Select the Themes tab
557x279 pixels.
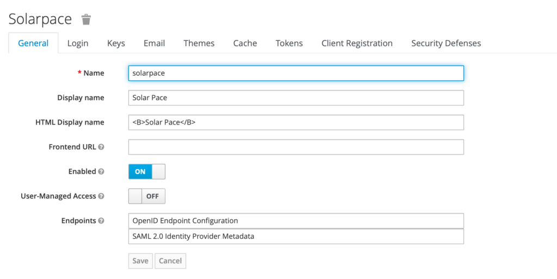[199, 44]
